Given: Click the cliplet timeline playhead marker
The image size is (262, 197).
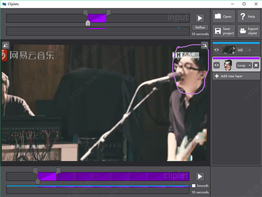Looking at the screenshot, I should click(38, 181).
